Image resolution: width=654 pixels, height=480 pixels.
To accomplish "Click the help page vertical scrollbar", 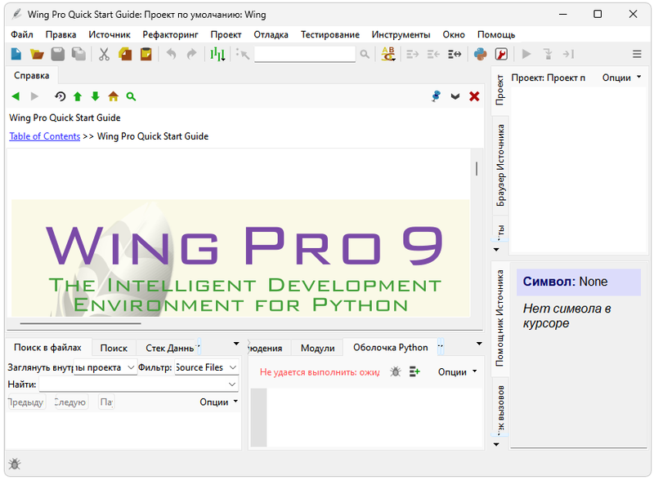I will [x=477, y=170].
